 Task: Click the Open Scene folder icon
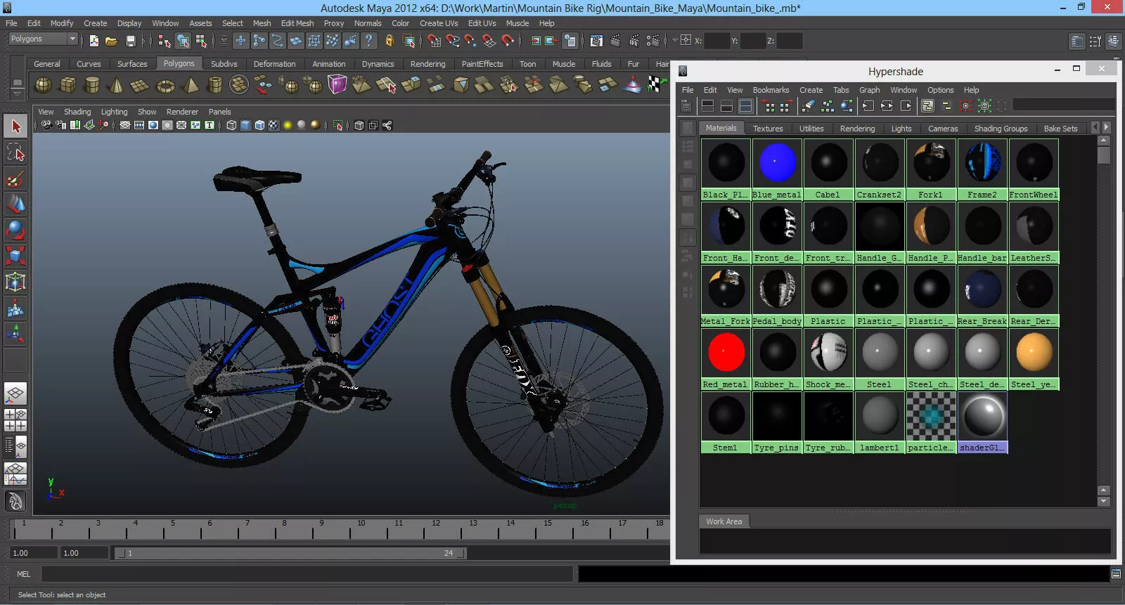click(x=111, y=41)
